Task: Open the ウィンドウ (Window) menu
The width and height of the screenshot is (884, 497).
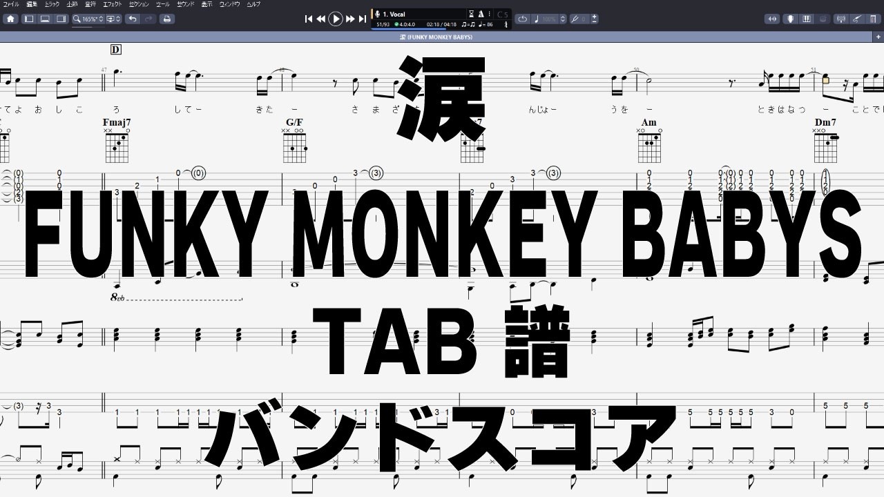Action: coord(229,4)
